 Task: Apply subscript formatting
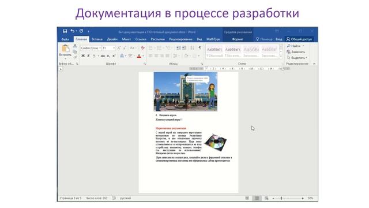(x=108, y=56)
